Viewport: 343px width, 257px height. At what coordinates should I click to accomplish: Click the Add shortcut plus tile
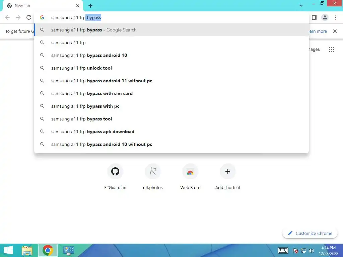pyautogui.click(x=228, y=177)
